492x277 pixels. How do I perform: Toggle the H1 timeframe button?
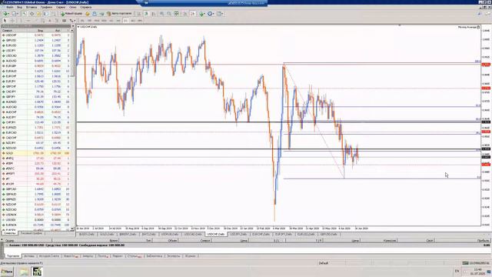[x=111, y=21]
